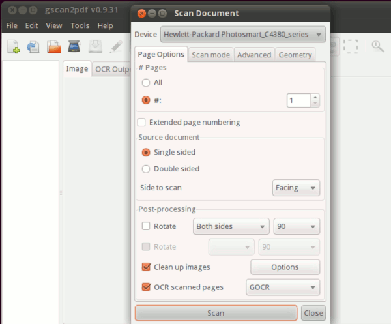The width and height of the screenshot is (391, 324).
Task: Click the Close button in Scan Document
Action: (x=313, y=313)
